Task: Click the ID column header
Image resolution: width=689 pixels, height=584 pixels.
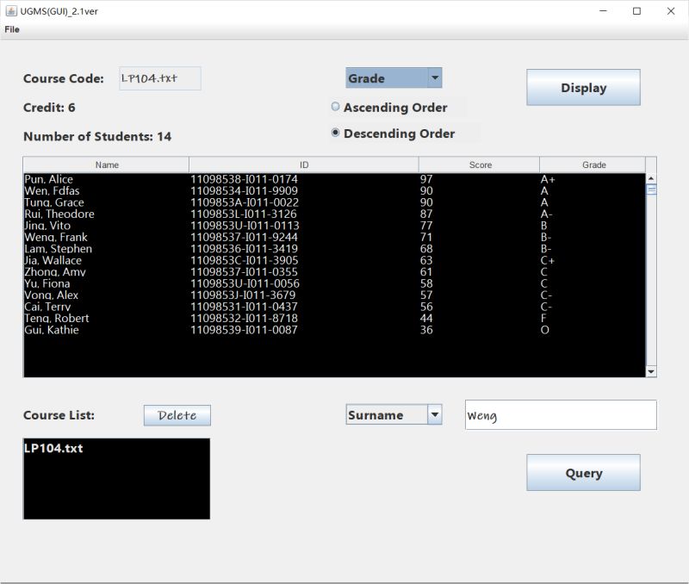Action: [304, 165]
